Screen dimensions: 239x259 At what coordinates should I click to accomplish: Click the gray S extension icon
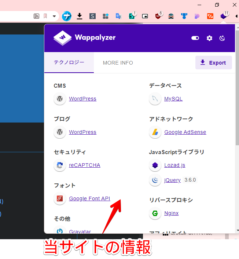(x=92, y=16)
